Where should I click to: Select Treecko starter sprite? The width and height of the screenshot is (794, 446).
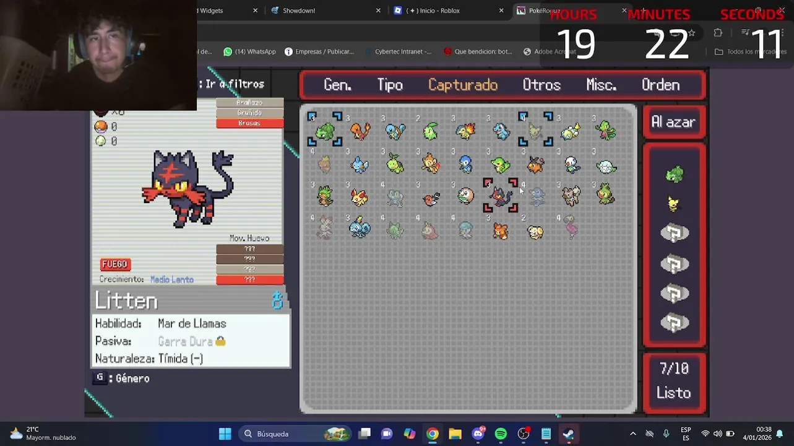(606, 131)
